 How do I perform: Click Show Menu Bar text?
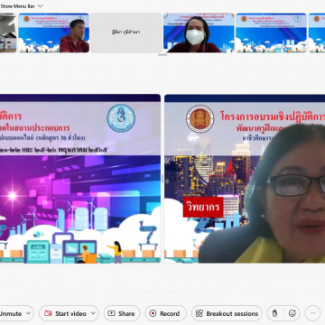[x=18, y=6]
